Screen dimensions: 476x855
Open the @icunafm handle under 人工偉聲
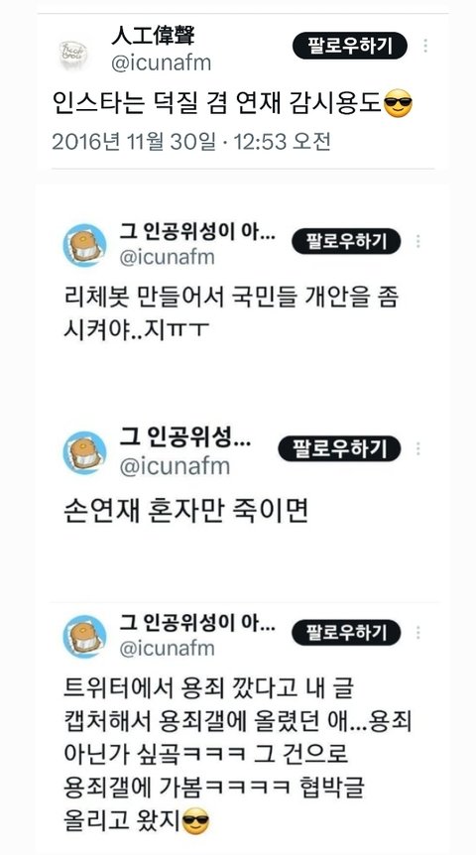161,63
